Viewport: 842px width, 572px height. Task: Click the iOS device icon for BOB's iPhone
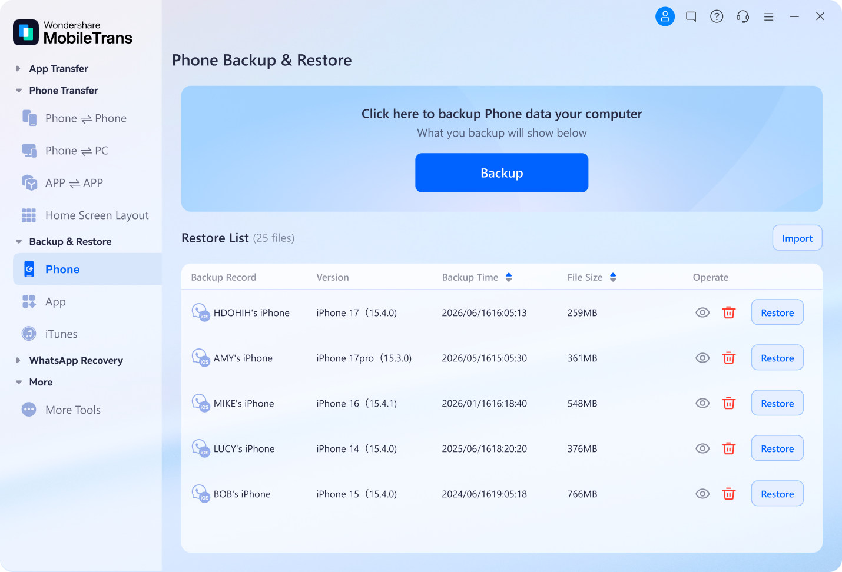point(201,493)
